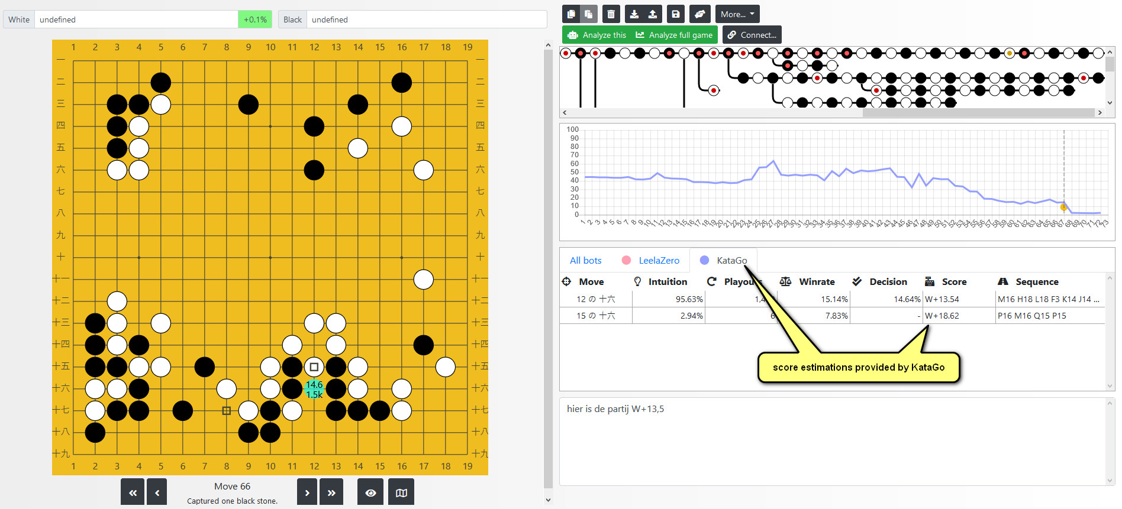The image size is (1122, 509).
Task: Click the paste icon in top toolbar
Action: [588, 14]
